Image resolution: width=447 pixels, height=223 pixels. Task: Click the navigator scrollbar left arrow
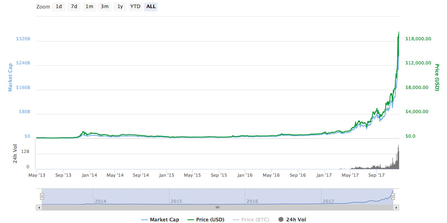click(39, 207)
